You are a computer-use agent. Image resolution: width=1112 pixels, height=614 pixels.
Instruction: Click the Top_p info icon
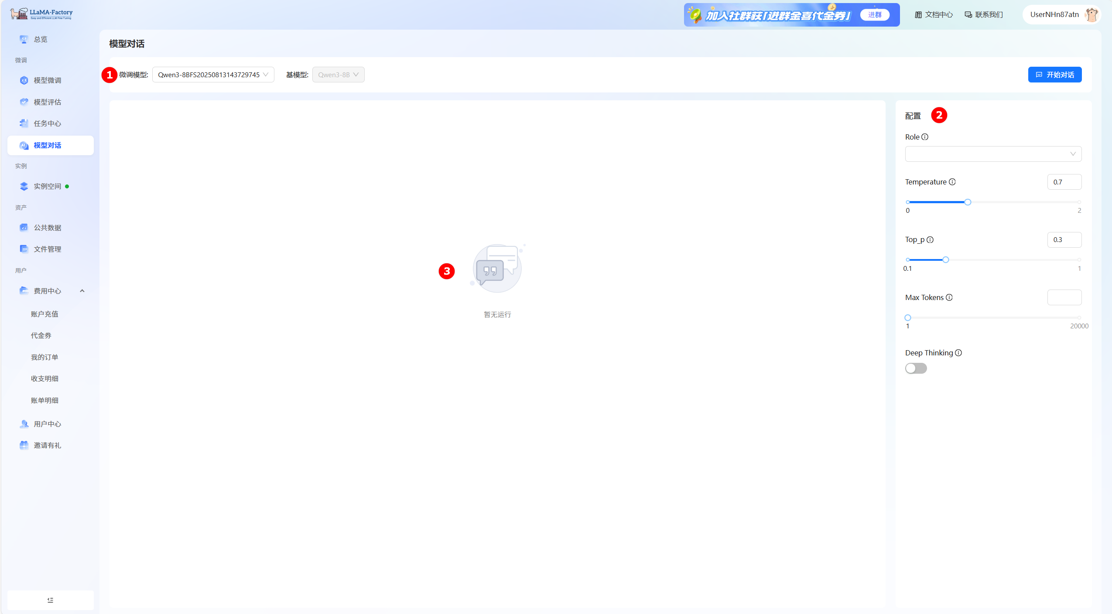[x=930, y=240]
